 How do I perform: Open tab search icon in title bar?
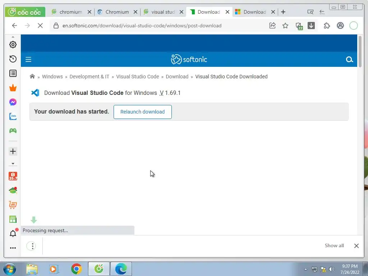(x=310, y=12)
